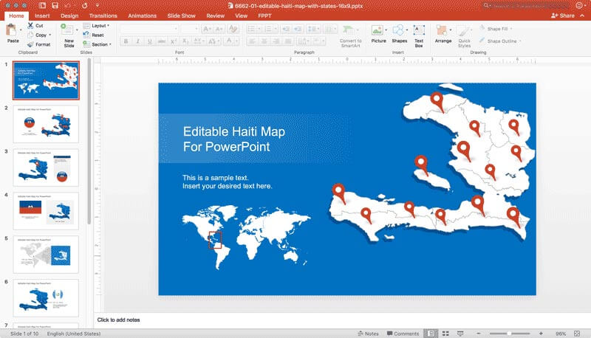Image resolution: width=591 pixels, height=338 pixels.
Task: Toggle Italic formatting
Action: coord(137,41)
